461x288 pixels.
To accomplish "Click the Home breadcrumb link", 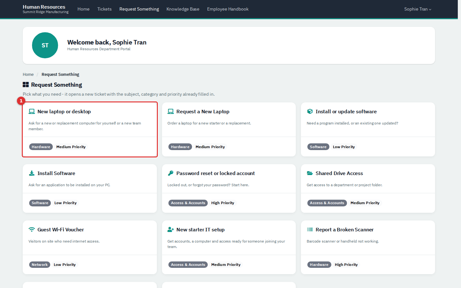I will 28,74.
